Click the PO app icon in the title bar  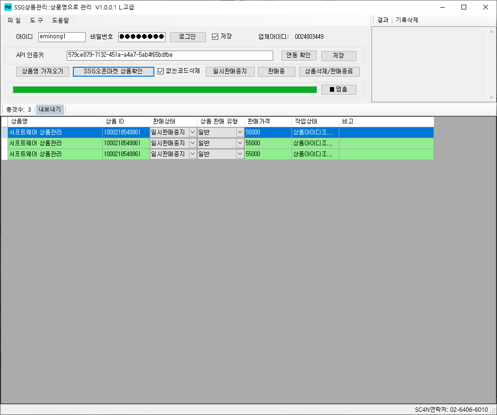[8, 7]
